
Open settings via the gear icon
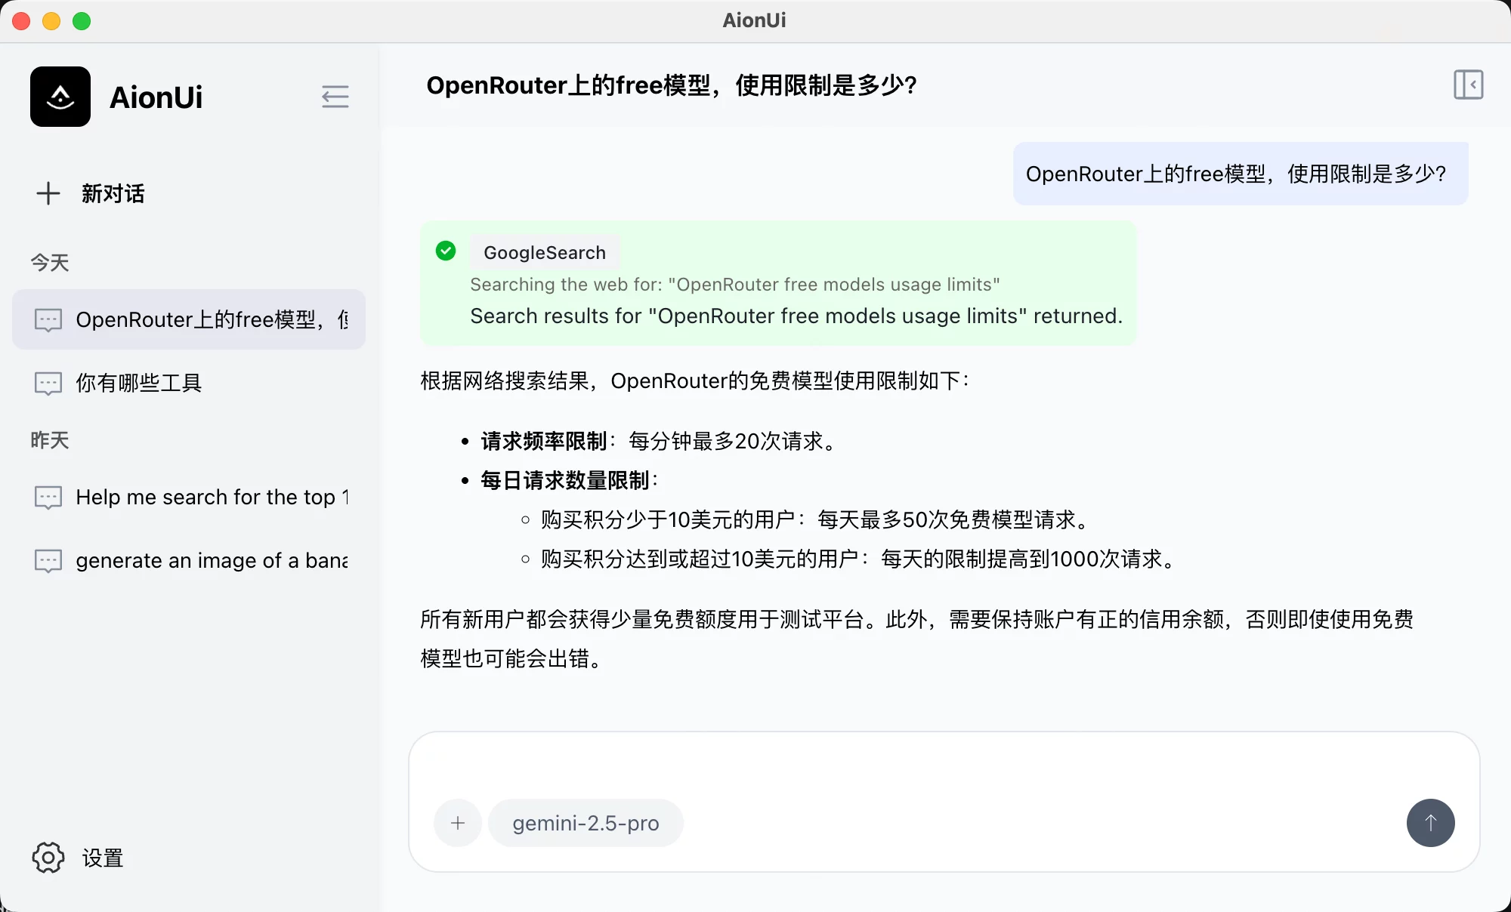coord(48,858)
